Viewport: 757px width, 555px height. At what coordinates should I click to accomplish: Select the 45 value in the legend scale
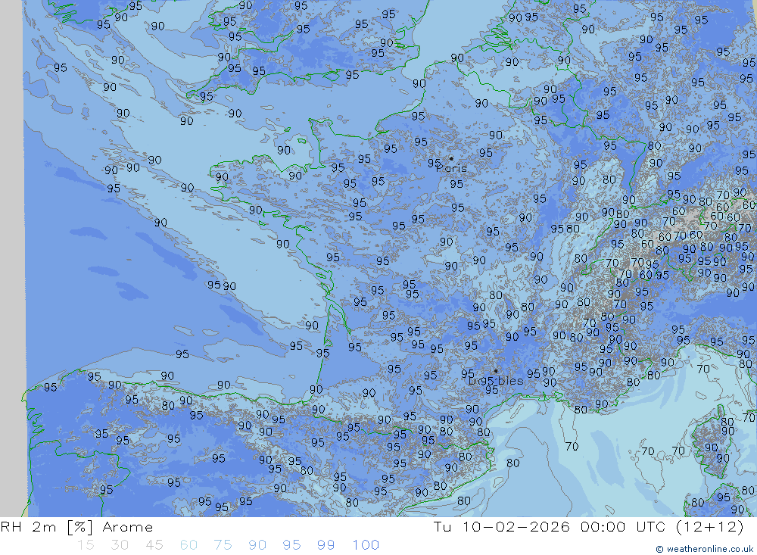coord(154,545)
